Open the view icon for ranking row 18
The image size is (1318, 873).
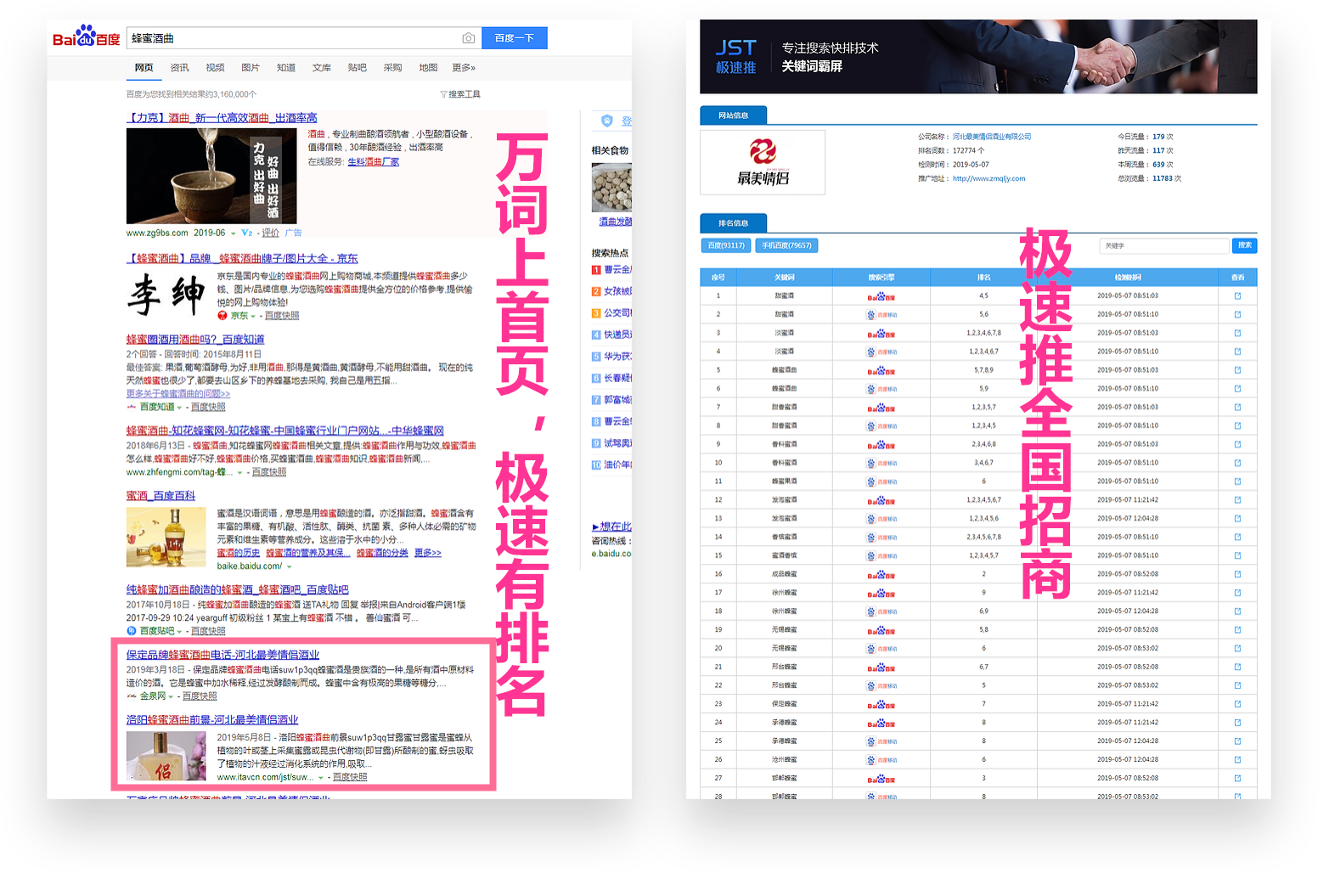pyautogui.click(x=1237, y=611)
